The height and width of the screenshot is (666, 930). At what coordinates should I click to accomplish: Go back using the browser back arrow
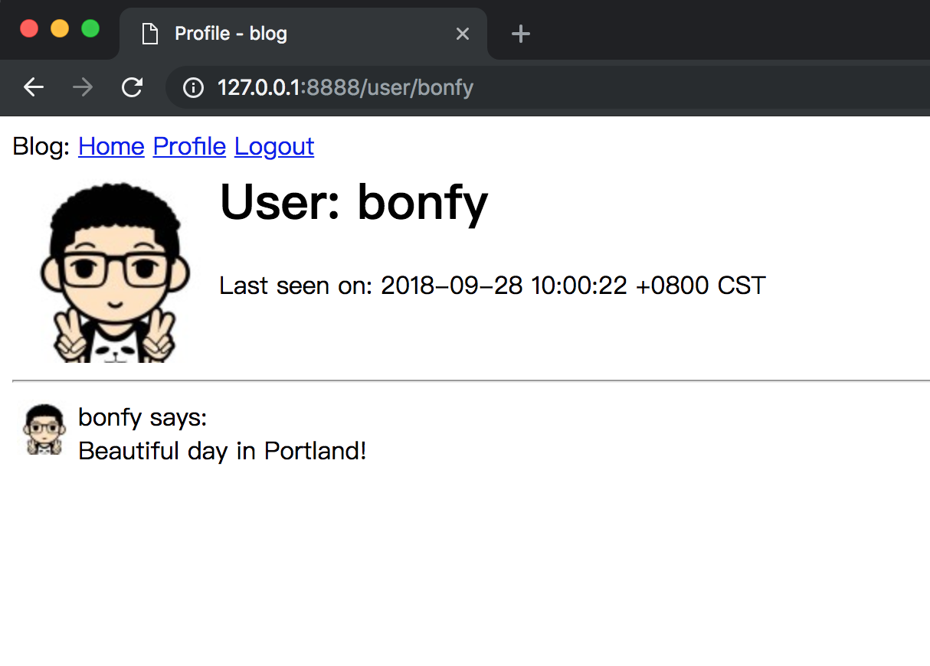[34, 88]
